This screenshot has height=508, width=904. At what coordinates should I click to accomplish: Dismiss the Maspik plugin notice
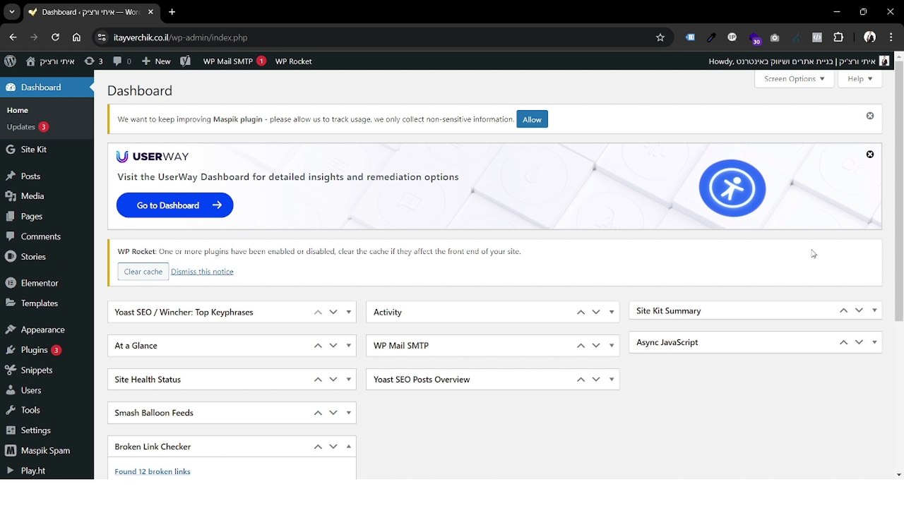(870, 116)
